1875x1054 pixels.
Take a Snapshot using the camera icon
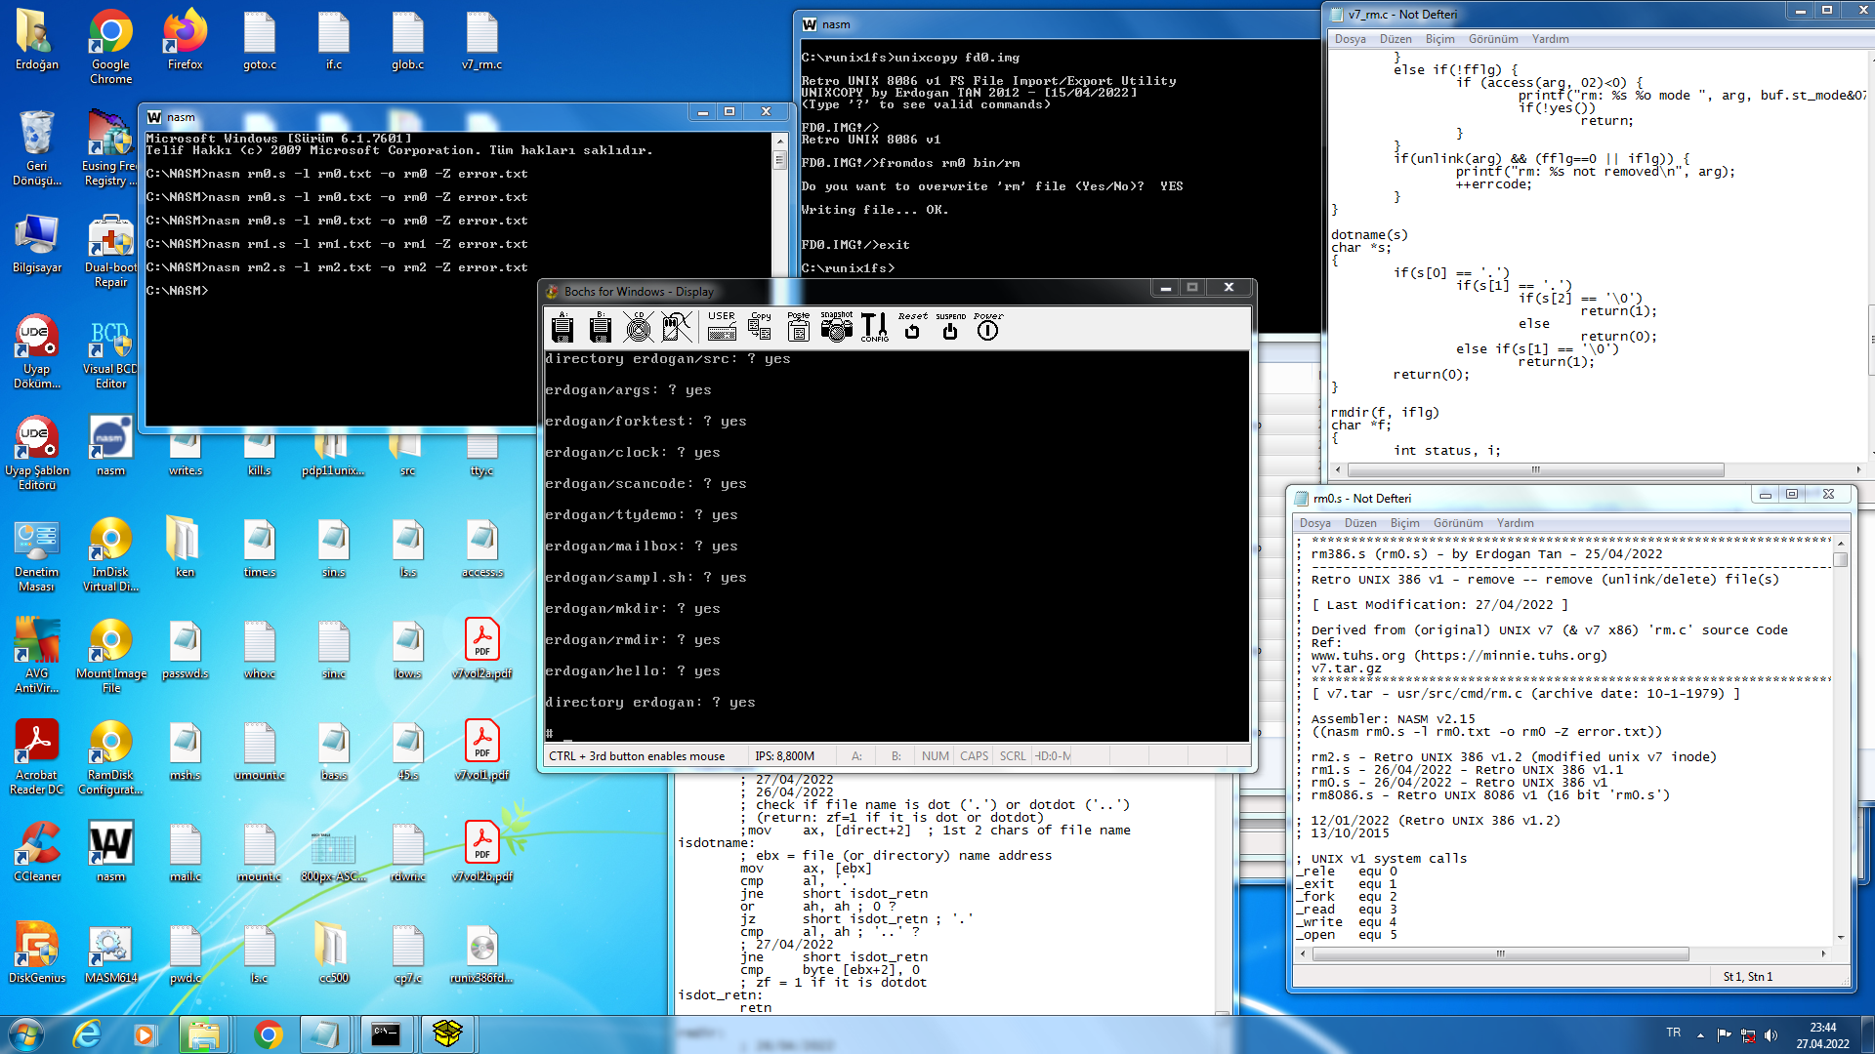click(x=836, y=327)
